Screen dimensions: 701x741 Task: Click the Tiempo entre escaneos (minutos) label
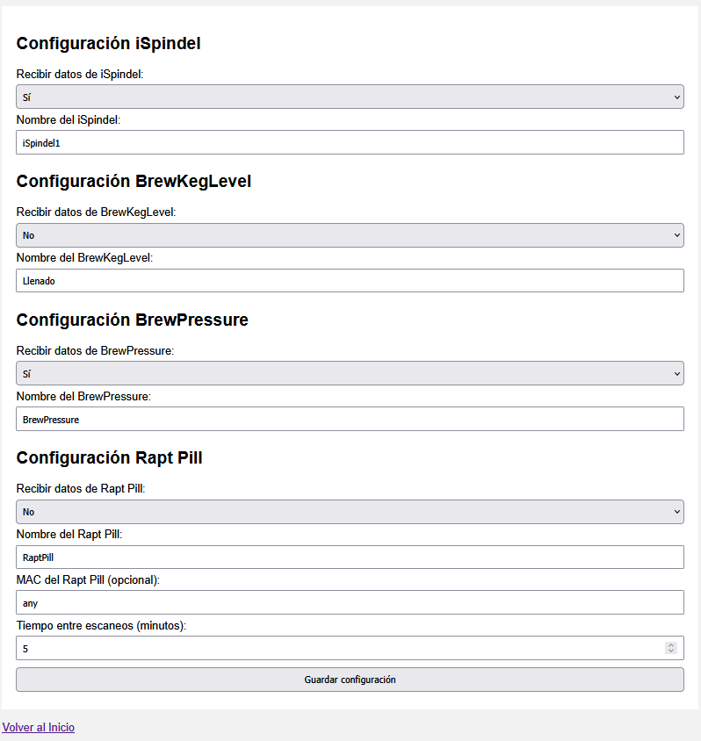tap(101, 626)
